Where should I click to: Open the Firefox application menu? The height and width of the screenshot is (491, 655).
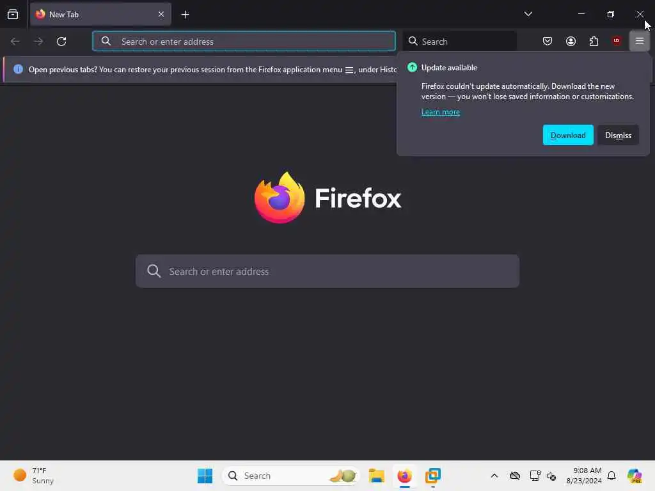pos(639,41)
